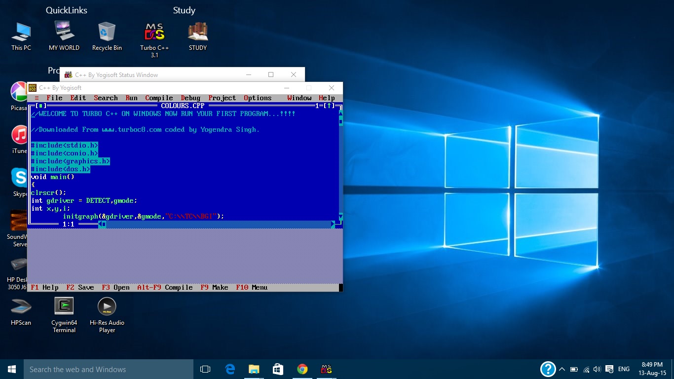Image resolution: width=674 pixels, height=379 pixels.
Task: Place cursor on #include<graphics.h> line
Action: pyautogui.click(x=70, y=161)
